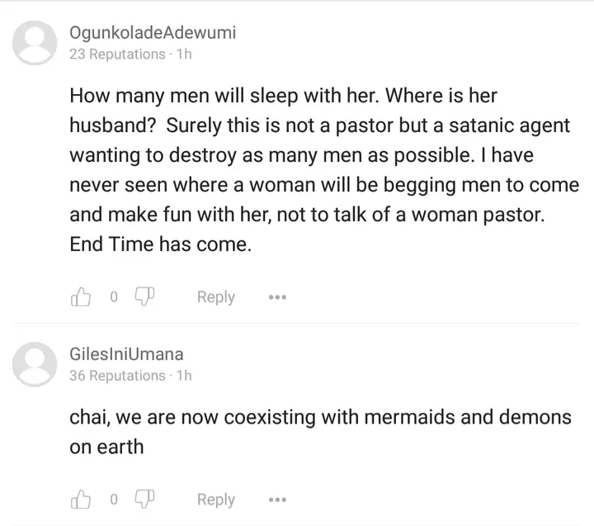Click like count on GilesIniUmana's comment
This screenshot has width=594, height=526.
tap(114, 500)
